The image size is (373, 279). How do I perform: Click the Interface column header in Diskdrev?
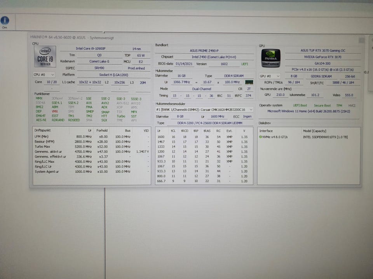click(266, 131)
